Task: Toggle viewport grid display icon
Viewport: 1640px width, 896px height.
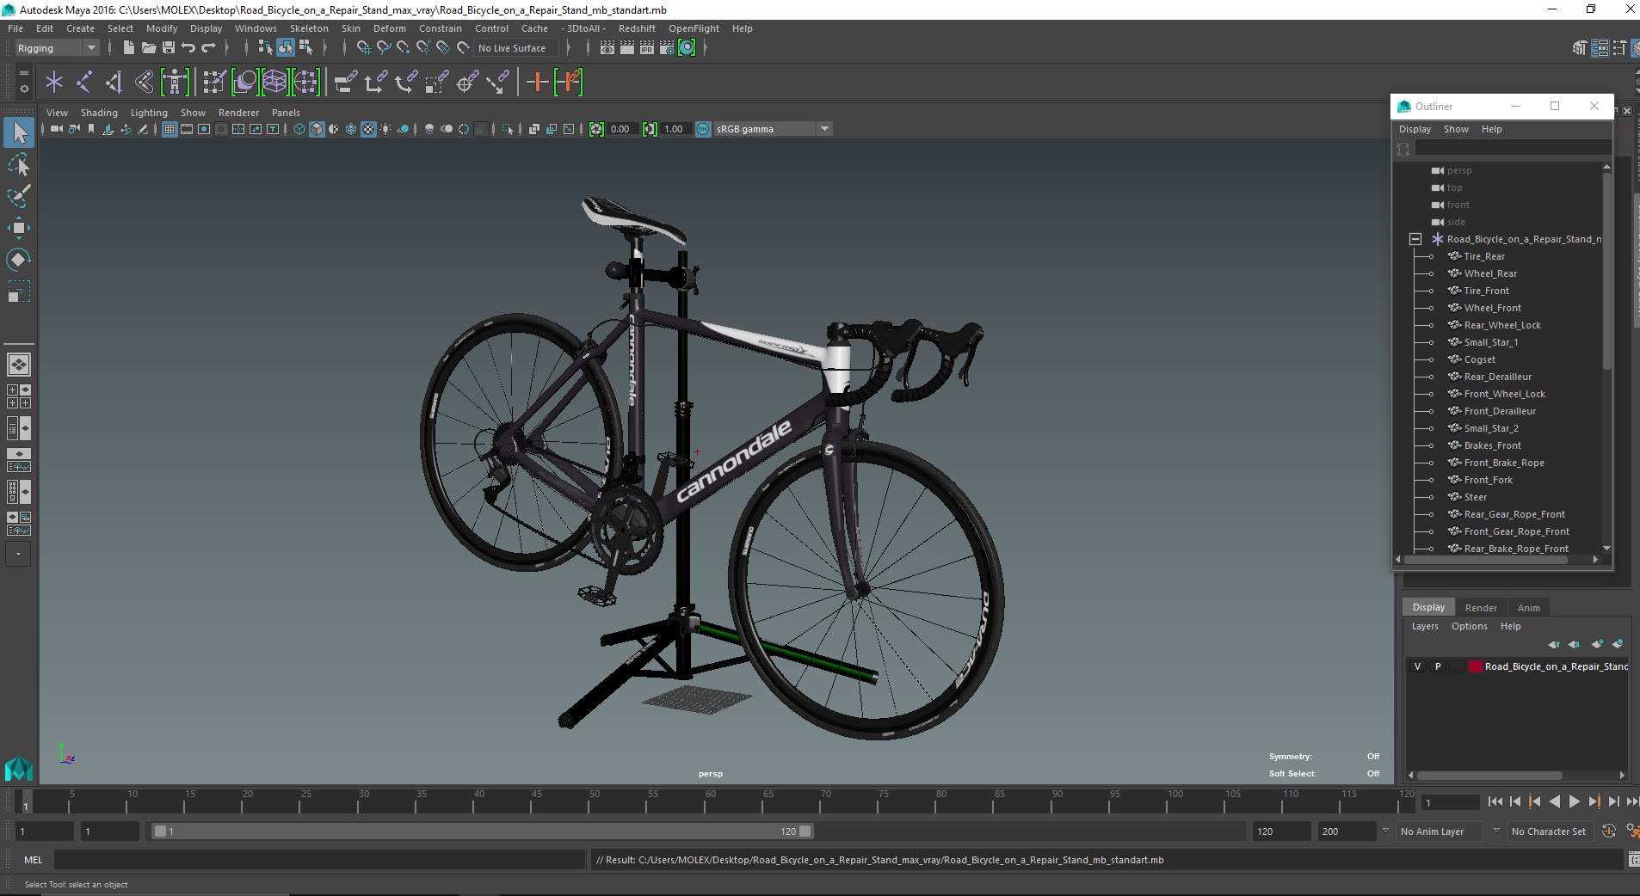Action: pos(170,129)
